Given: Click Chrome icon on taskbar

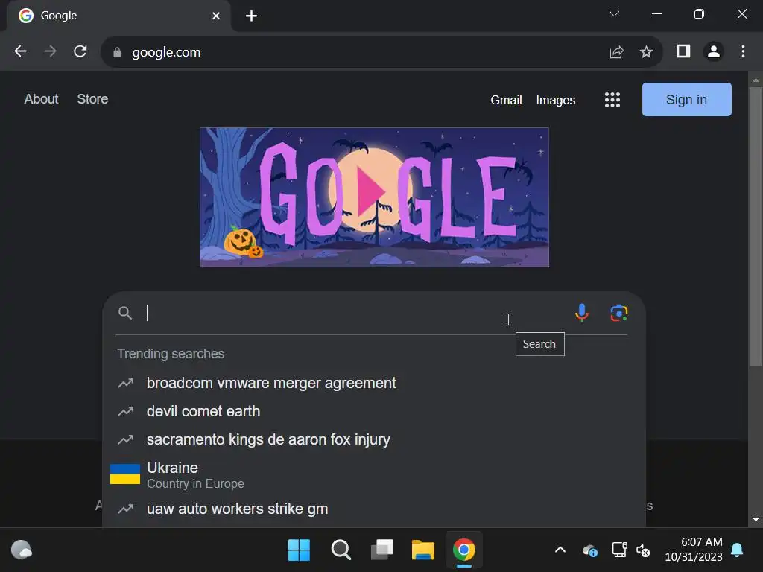Looking at the screenshot, I should tap(463, 550).
